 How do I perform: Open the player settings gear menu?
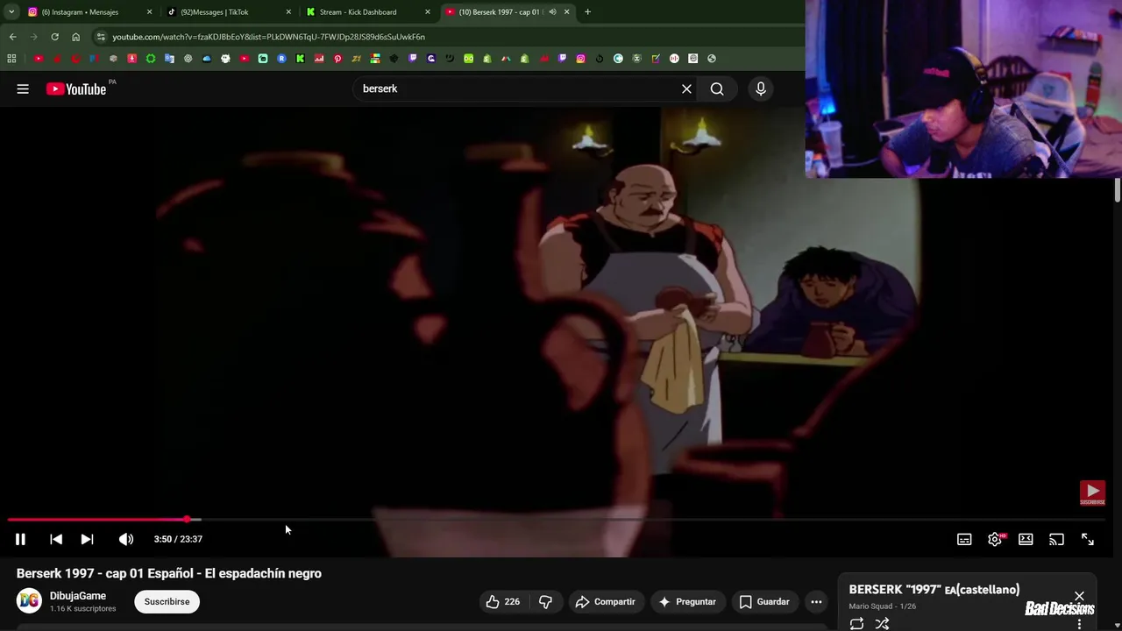click(x=995, y=539)
